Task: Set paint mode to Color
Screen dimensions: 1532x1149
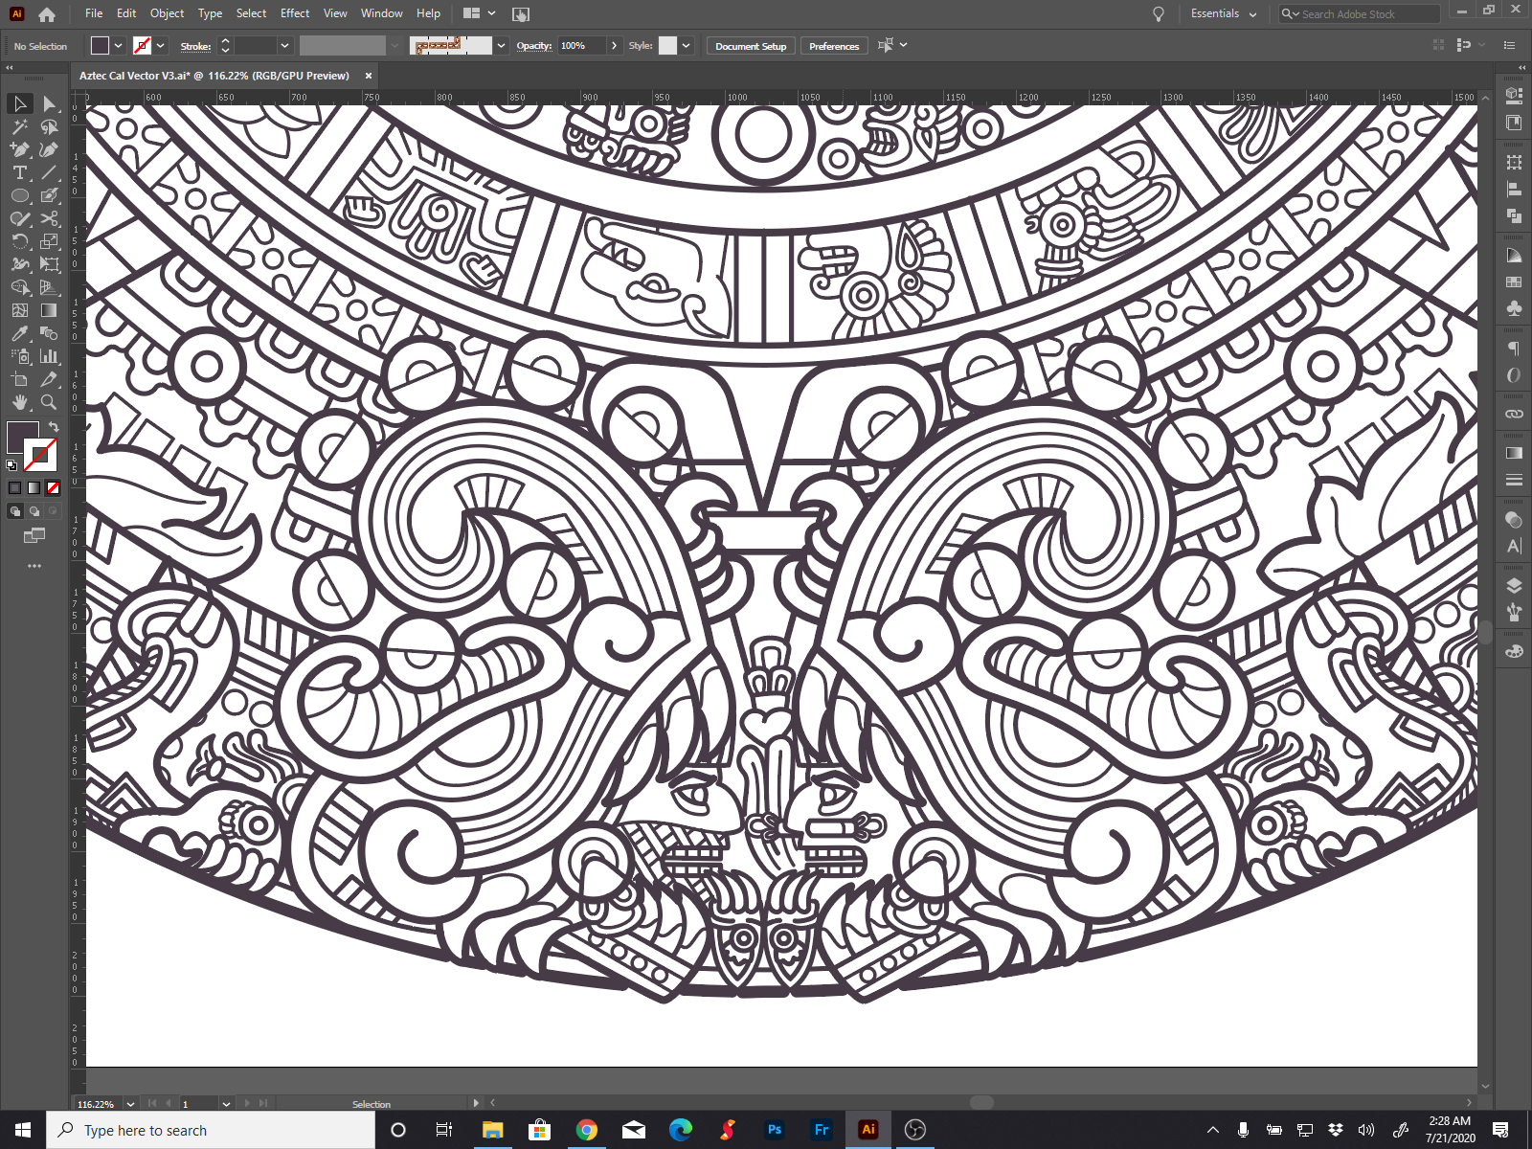Action: click(15, 487)
